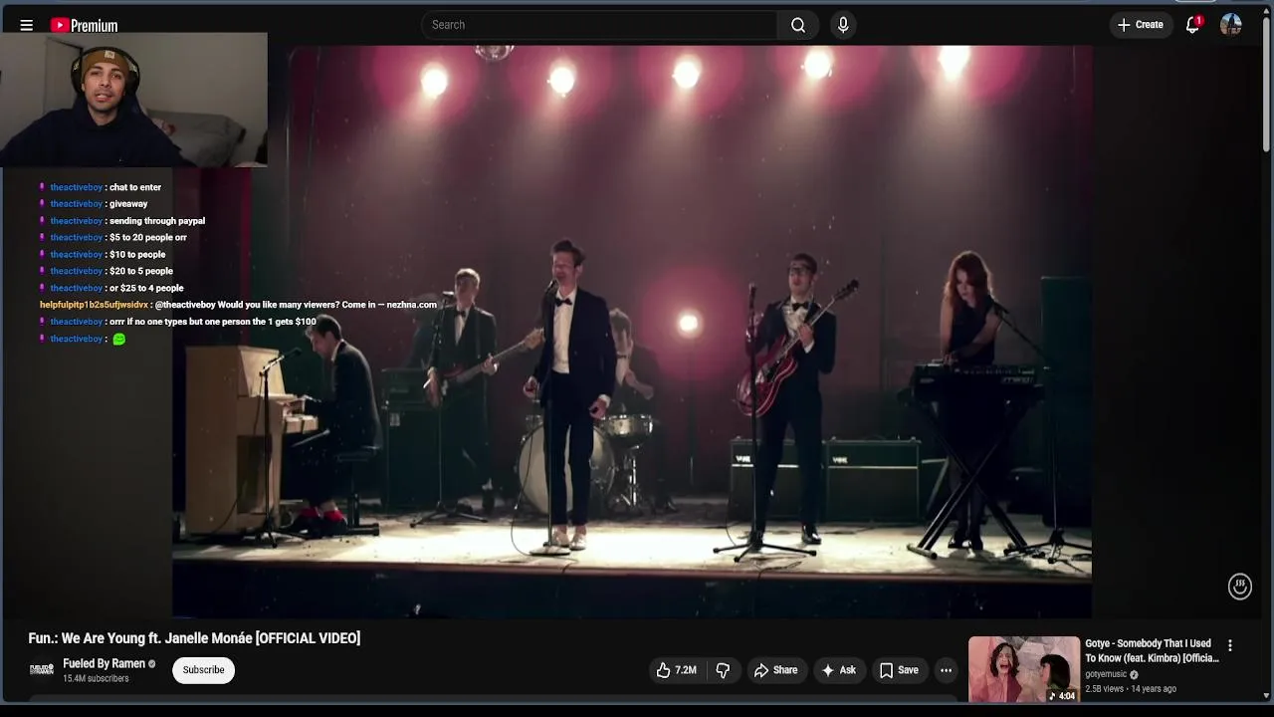Open the hamburger guide menu
Screen dimensions: 1274x717
27,25
